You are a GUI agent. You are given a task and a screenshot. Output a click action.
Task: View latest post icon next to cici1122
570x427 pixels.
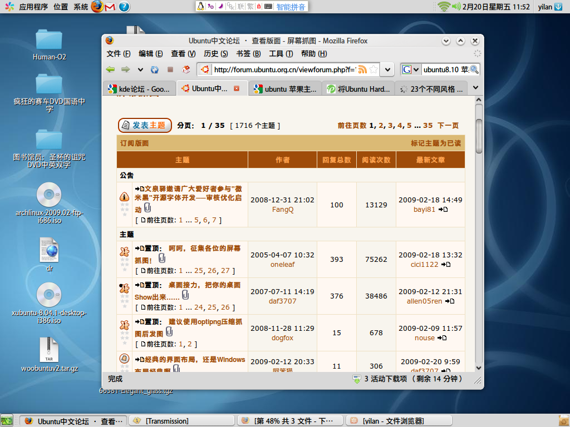[x=446, y=265]
